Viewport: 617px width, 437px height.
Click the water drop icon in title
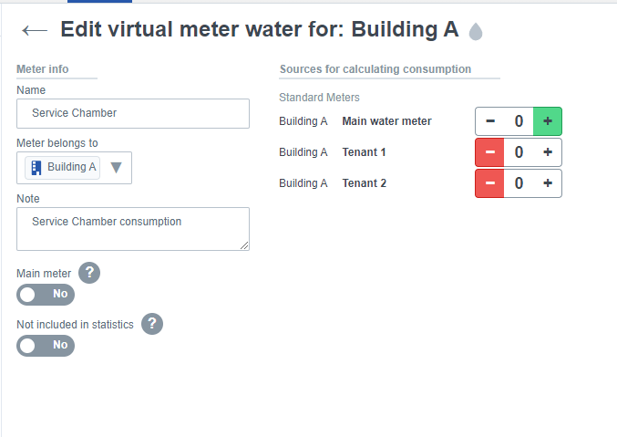pos(476,32)
